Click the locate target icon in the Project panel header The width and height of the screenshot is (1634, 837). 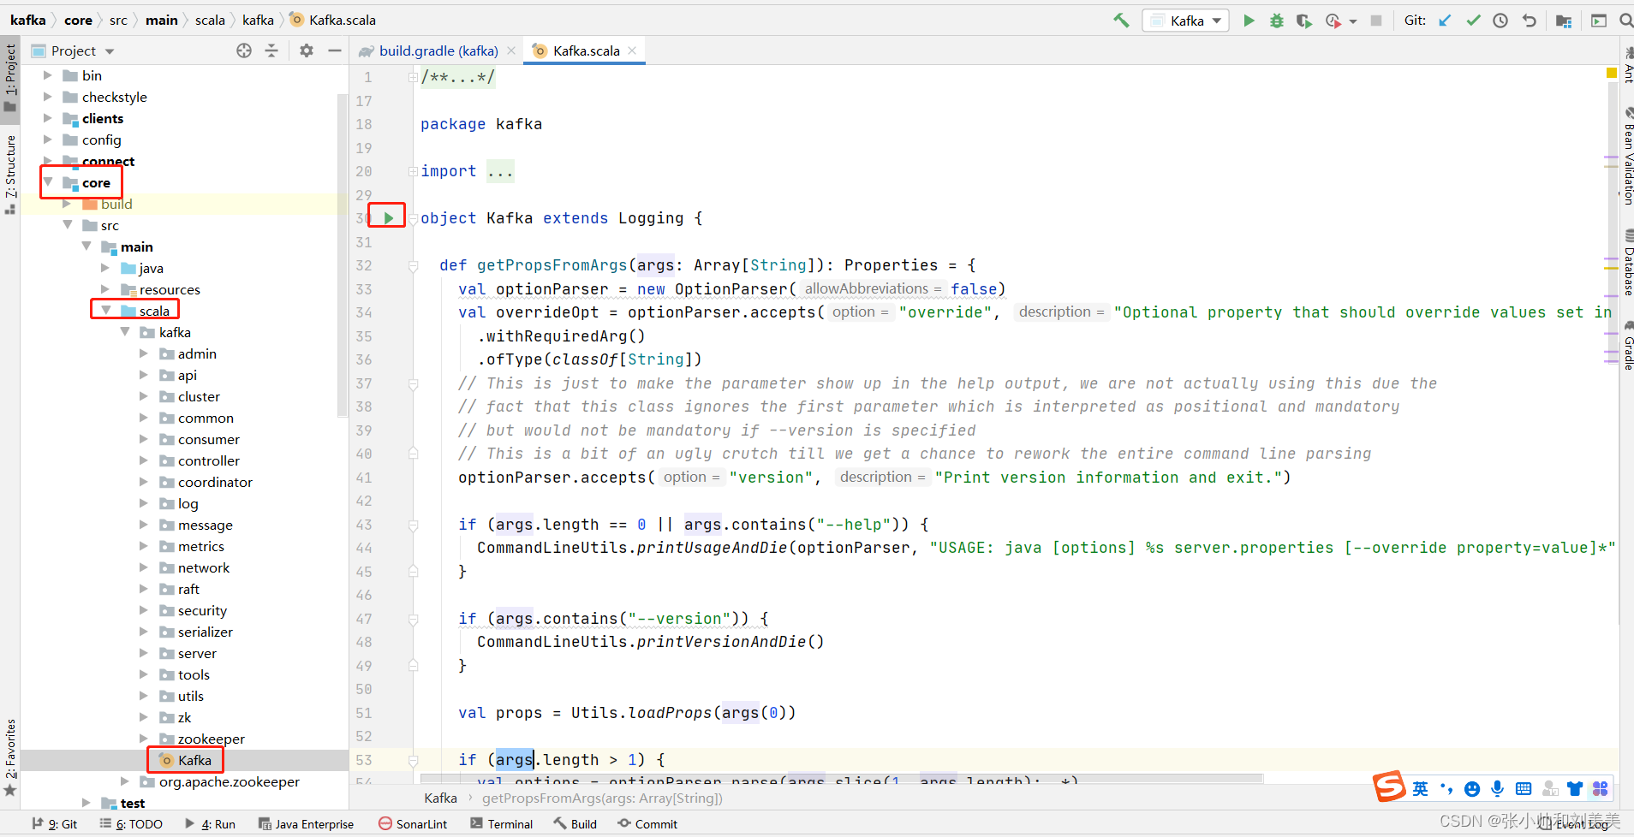click(x=244, y=50)
